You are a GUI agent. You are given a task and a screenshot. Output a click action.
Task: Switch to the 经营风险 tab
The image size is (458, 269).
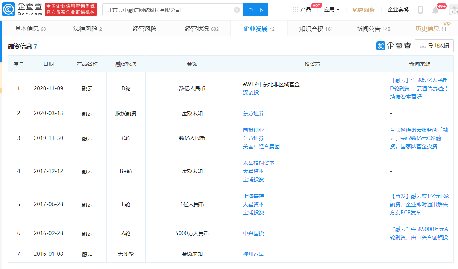(x=145, y=29)
